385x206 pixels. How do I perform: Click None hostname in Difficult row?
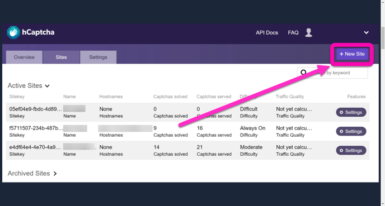point(106,109)
